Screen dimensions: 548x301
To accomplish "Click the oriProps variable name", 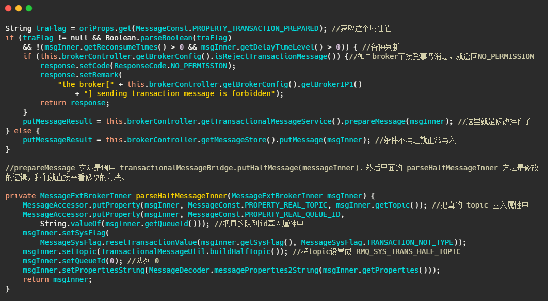I will point(97,29).
